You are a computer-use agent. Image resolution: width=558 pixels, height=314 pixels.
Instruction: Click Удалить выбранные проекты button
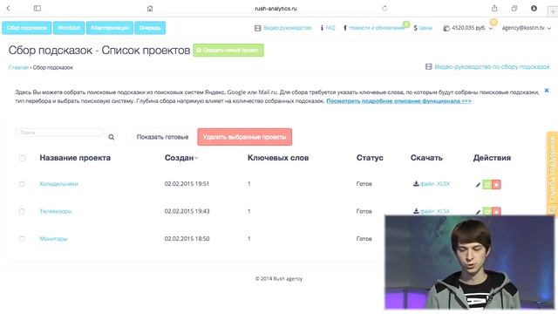(244, 137)
